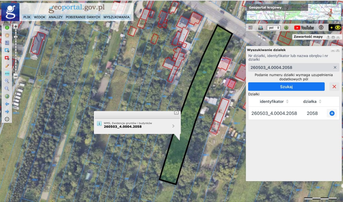This screenshot has height=202, width=343.
Task: Select the pencil drawing tool
Action: [7, 66]
